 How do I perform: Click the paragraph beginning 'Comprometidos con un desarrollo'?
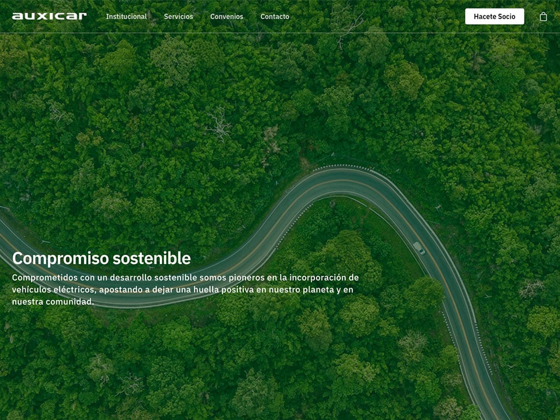(x=185, y=290)
